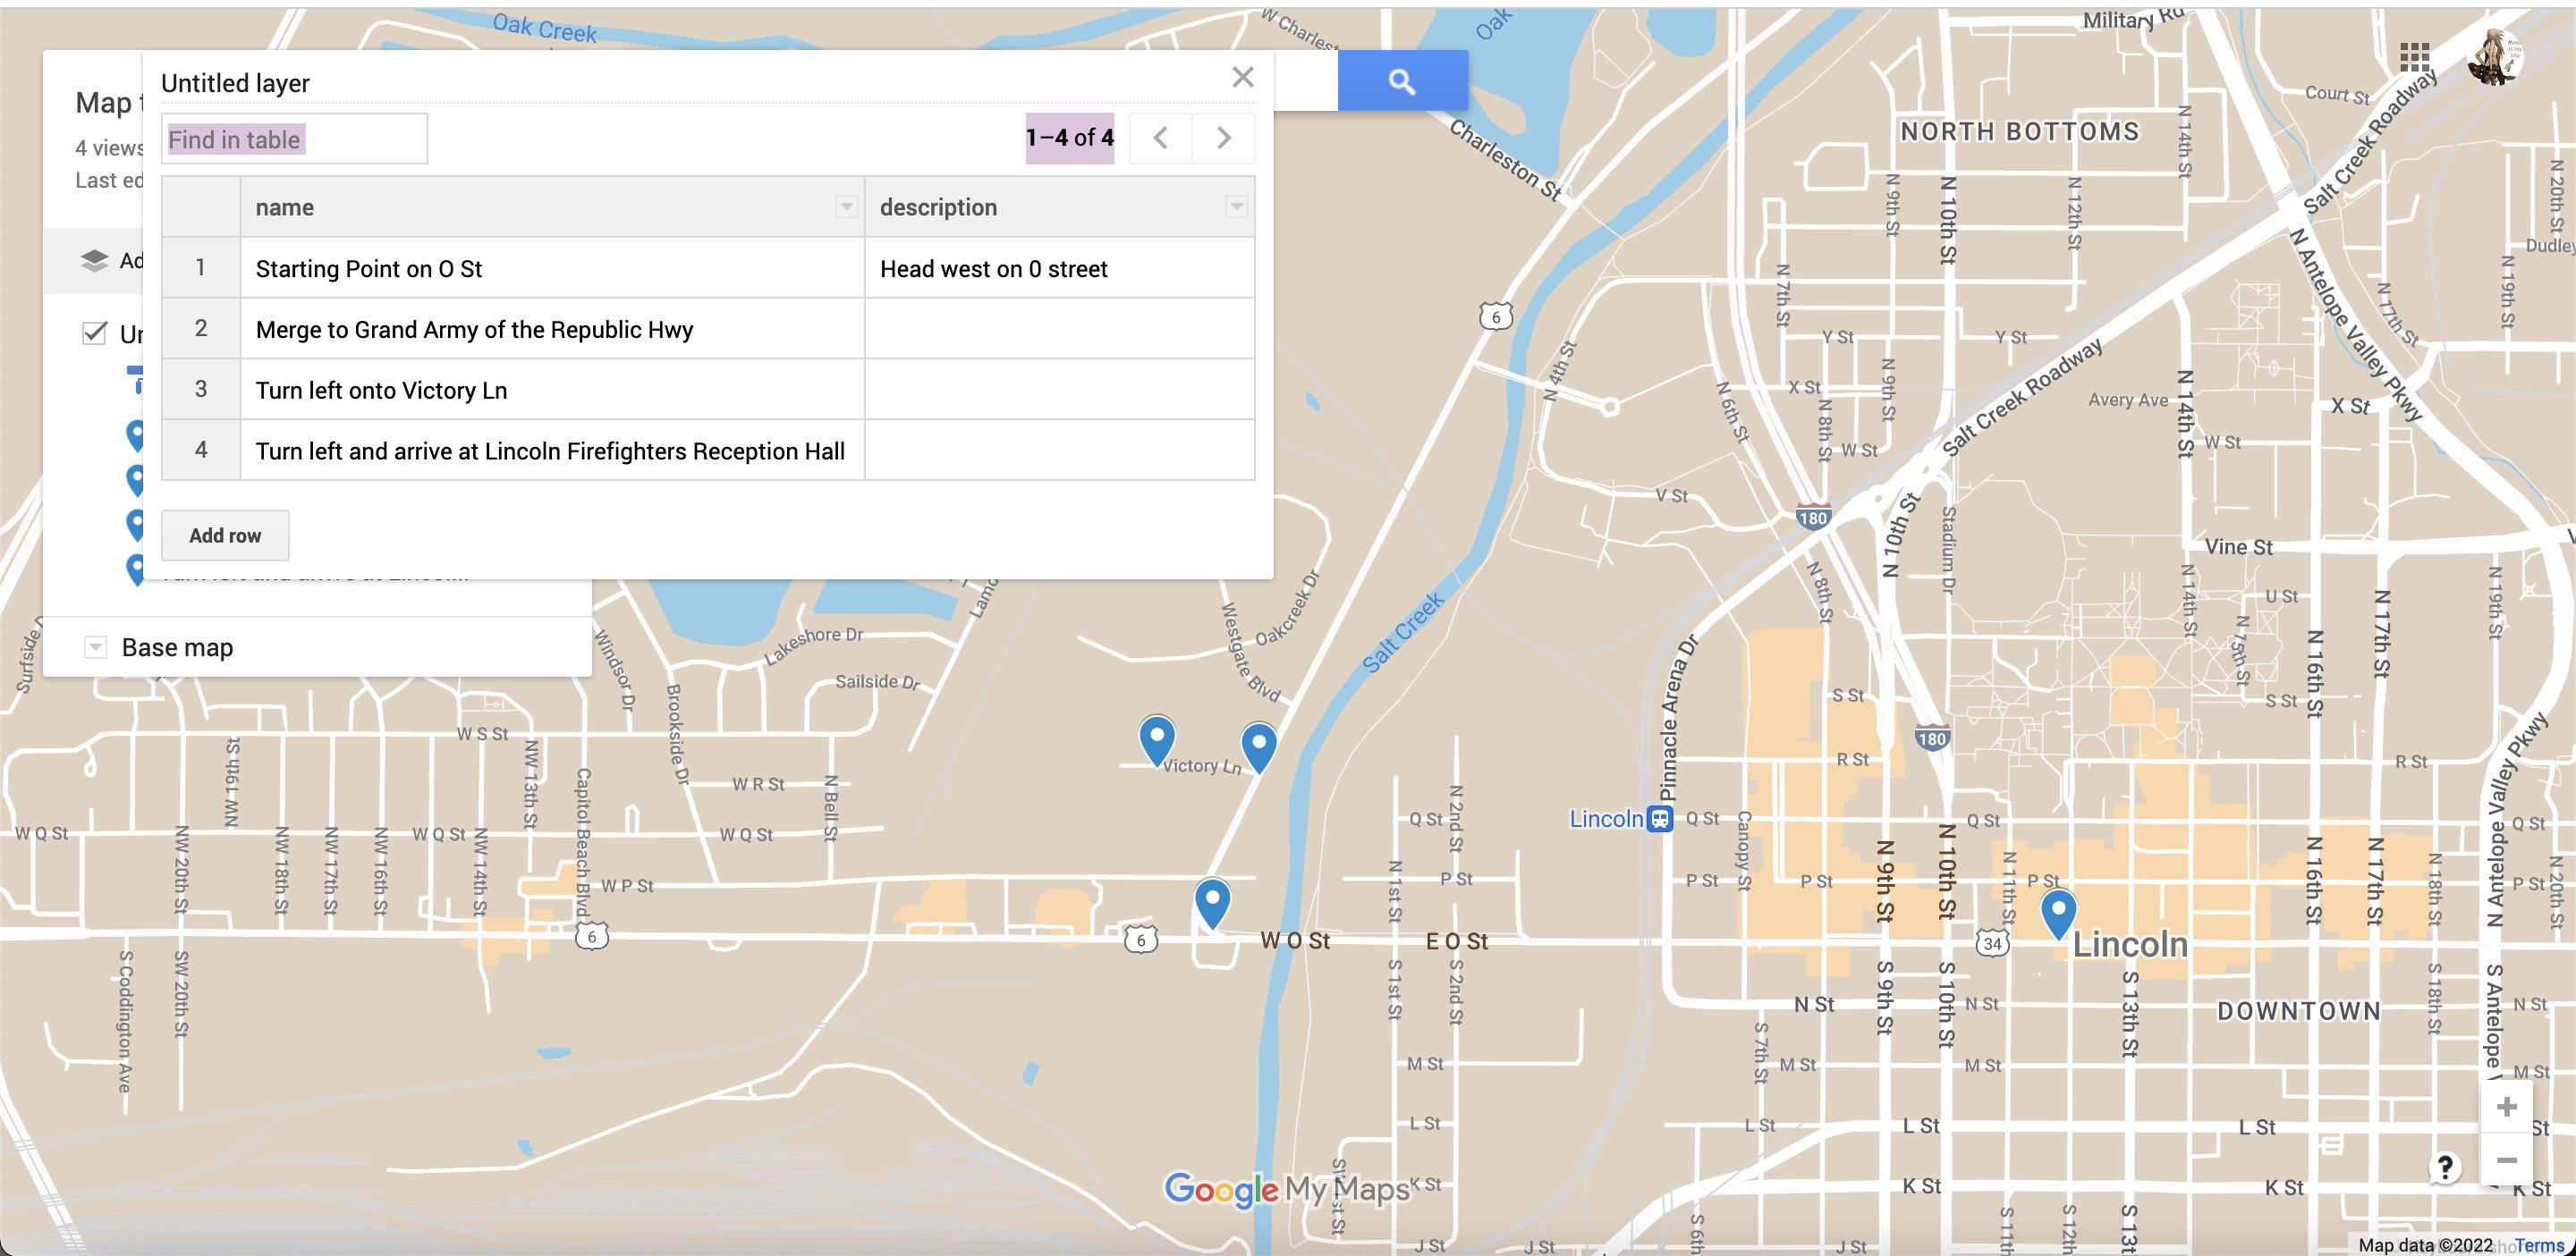
Task: Go to next table page arrow
Action: click(x=1223, y=138)
